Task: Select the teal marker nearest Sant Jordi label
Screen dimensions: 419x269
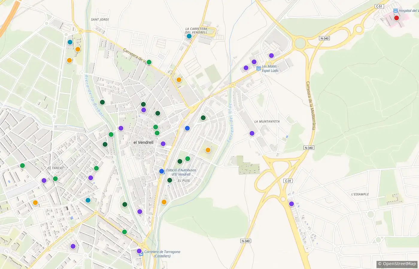Action: (70, 42)
